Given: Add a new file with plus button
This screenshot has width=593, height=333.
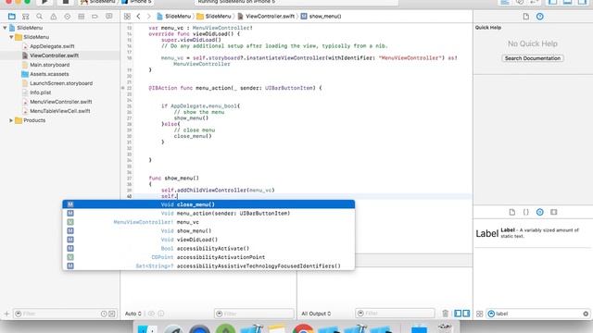Looking at the screenshot, I should pyautogui.click(x=6, y=314).
